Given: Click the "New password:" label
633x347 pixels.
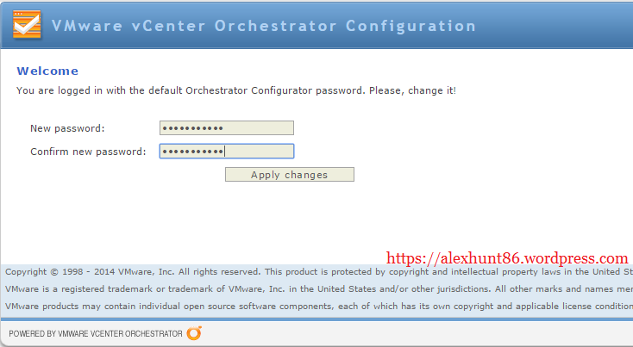Looking at the screenshot, I should [67, 128].
